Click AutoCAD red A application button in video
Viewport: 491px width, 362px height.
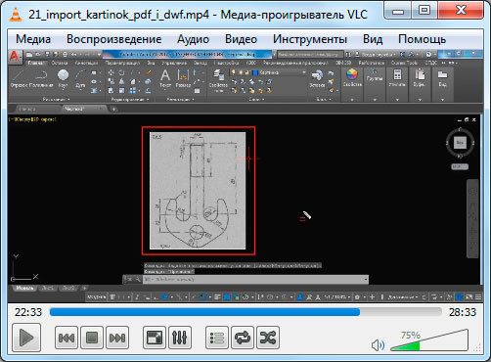(15, 57)
